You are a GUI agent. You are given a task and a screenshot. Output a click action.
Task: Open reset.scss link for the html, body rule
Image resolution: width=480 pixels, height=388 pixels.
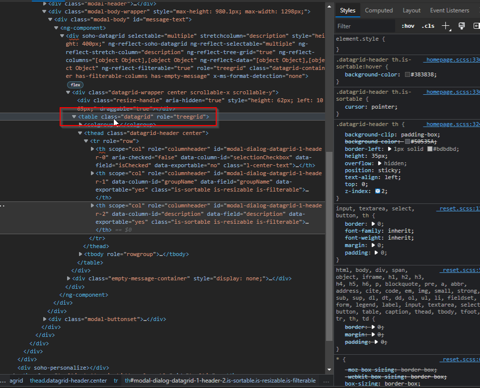(x=460, y=270)
